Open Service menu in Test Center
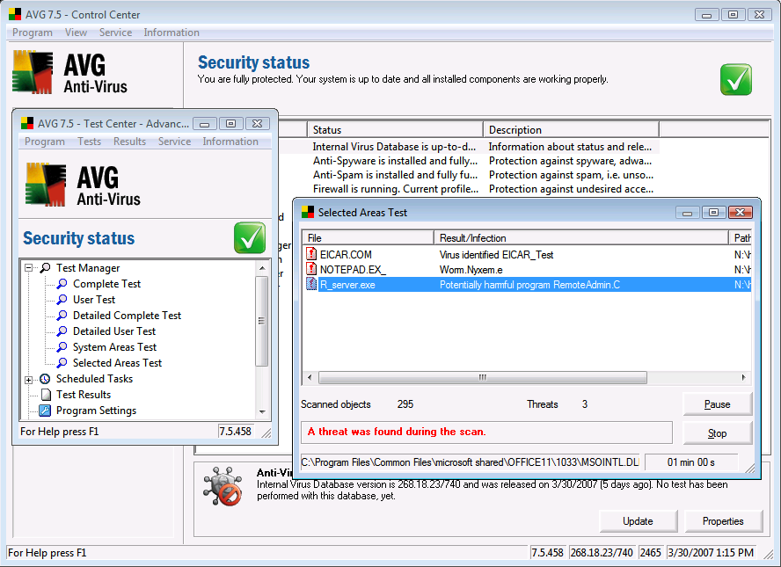781x567 pixels. coord(174,142)
